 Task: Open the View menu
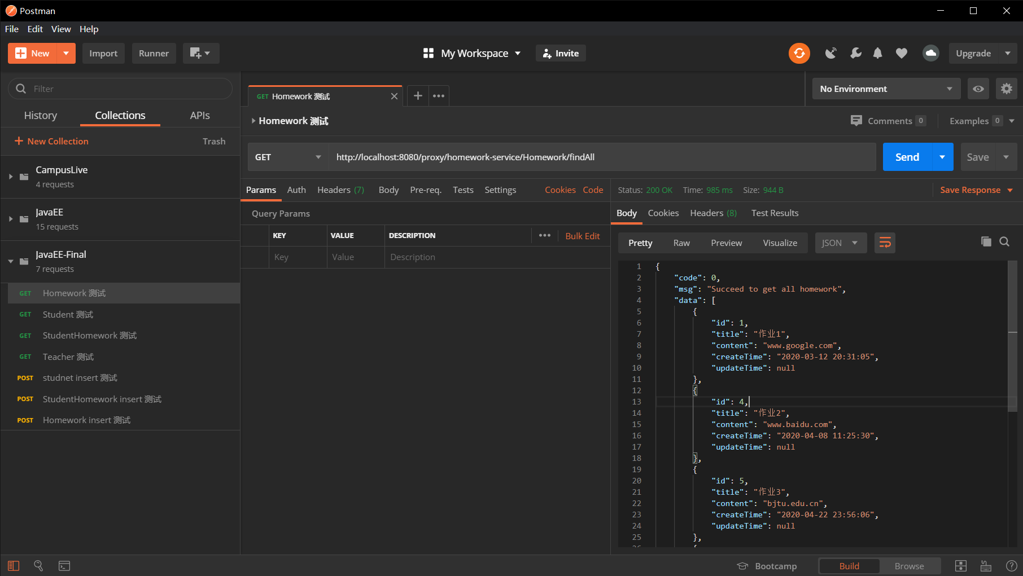pos(61,29)
